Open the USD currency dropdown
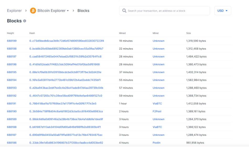The height and width of the screenshot is (147, 249). pyautogui.click(x=223, y=11)
